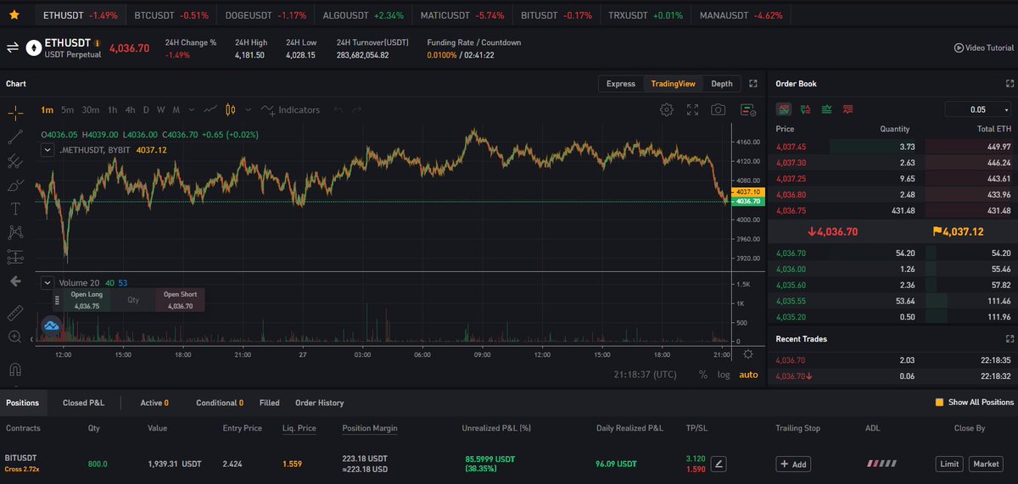Click the Open Short button
This screenshot has height=484, width=1018.
(x=179, y=300)
